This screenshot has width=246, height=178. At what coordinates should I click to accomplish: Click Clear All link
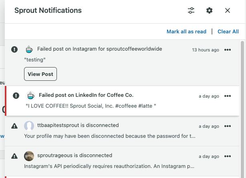228,31
